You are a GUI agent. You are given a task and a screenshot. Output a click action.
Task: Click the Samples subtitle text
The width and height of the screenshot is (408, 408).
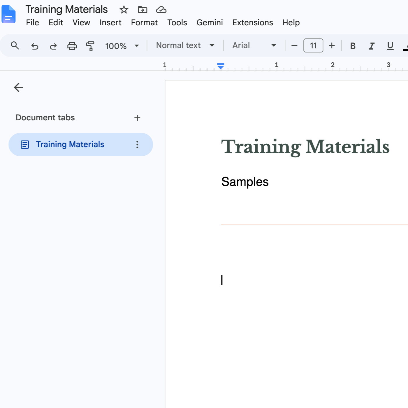pyautogui.click(x=245, y=182)
